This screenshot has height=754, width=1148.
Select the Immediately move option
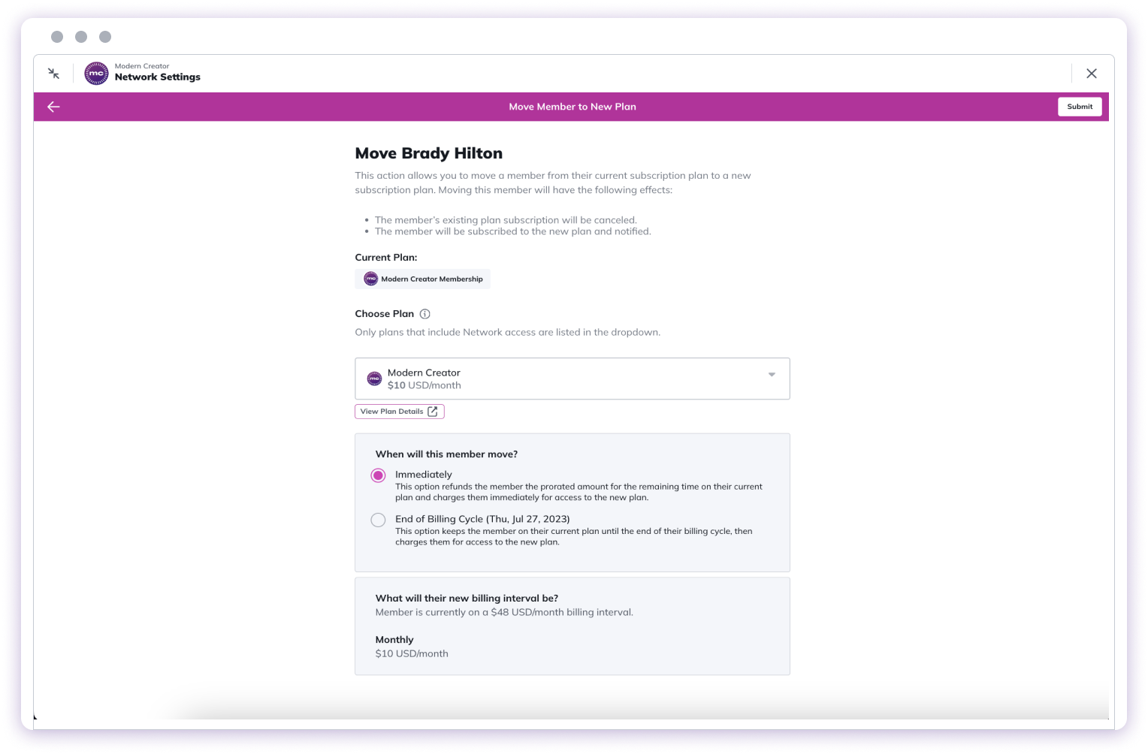click(378, 475)
